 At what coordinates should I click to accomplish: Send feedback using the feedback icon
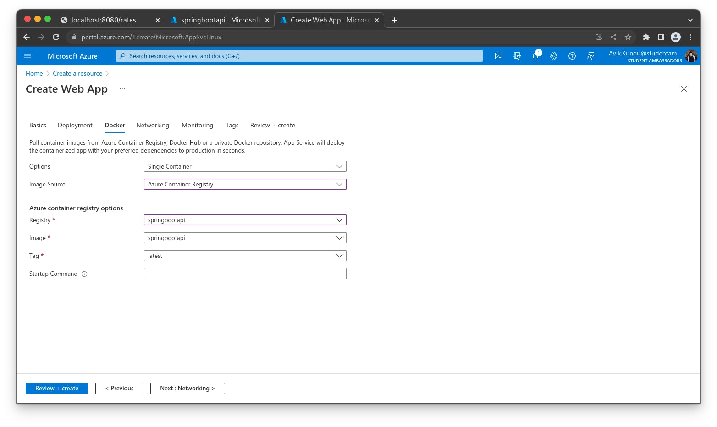point(590,56)
